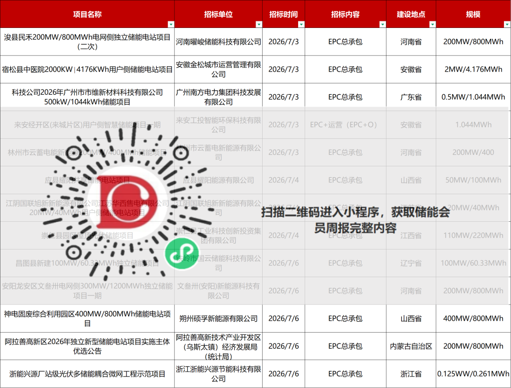Select cell 0.5MW/1.044MWh
The width and height of the screenshot is (511, 388).
pos(473,97)
